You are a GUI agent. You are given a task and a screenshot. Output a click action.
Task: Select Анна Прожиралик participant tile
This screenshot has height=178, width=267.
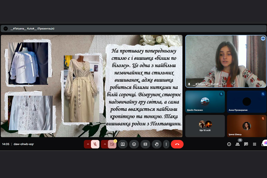pos(247,101)
